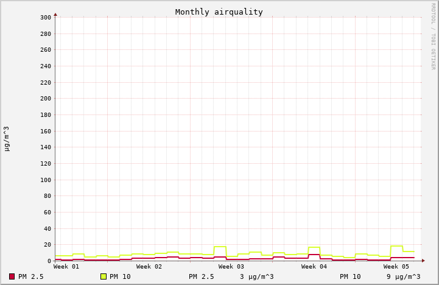Select the 'Week 03' x-axis label
Image resolution: width=439 pixels, height=285 pixels.
pos(231,267)
